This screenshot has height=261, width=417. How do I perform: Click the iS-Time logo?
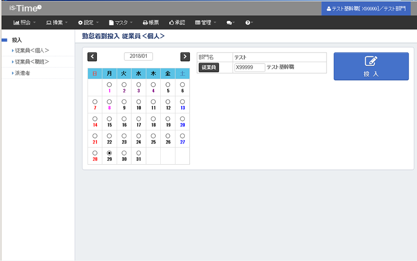point(25,8)
